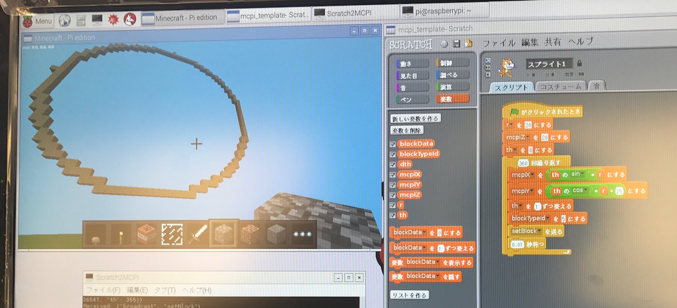The height and width of the screenshot is (308, 677).
Task: Select 制御 block category
Action: pyautogui.click(x=452, y=63)
